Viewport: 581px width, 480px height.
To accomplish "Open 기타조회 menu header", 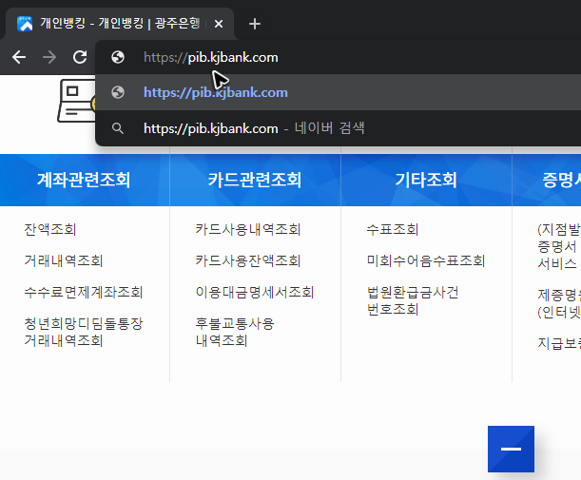I will 426,181.
